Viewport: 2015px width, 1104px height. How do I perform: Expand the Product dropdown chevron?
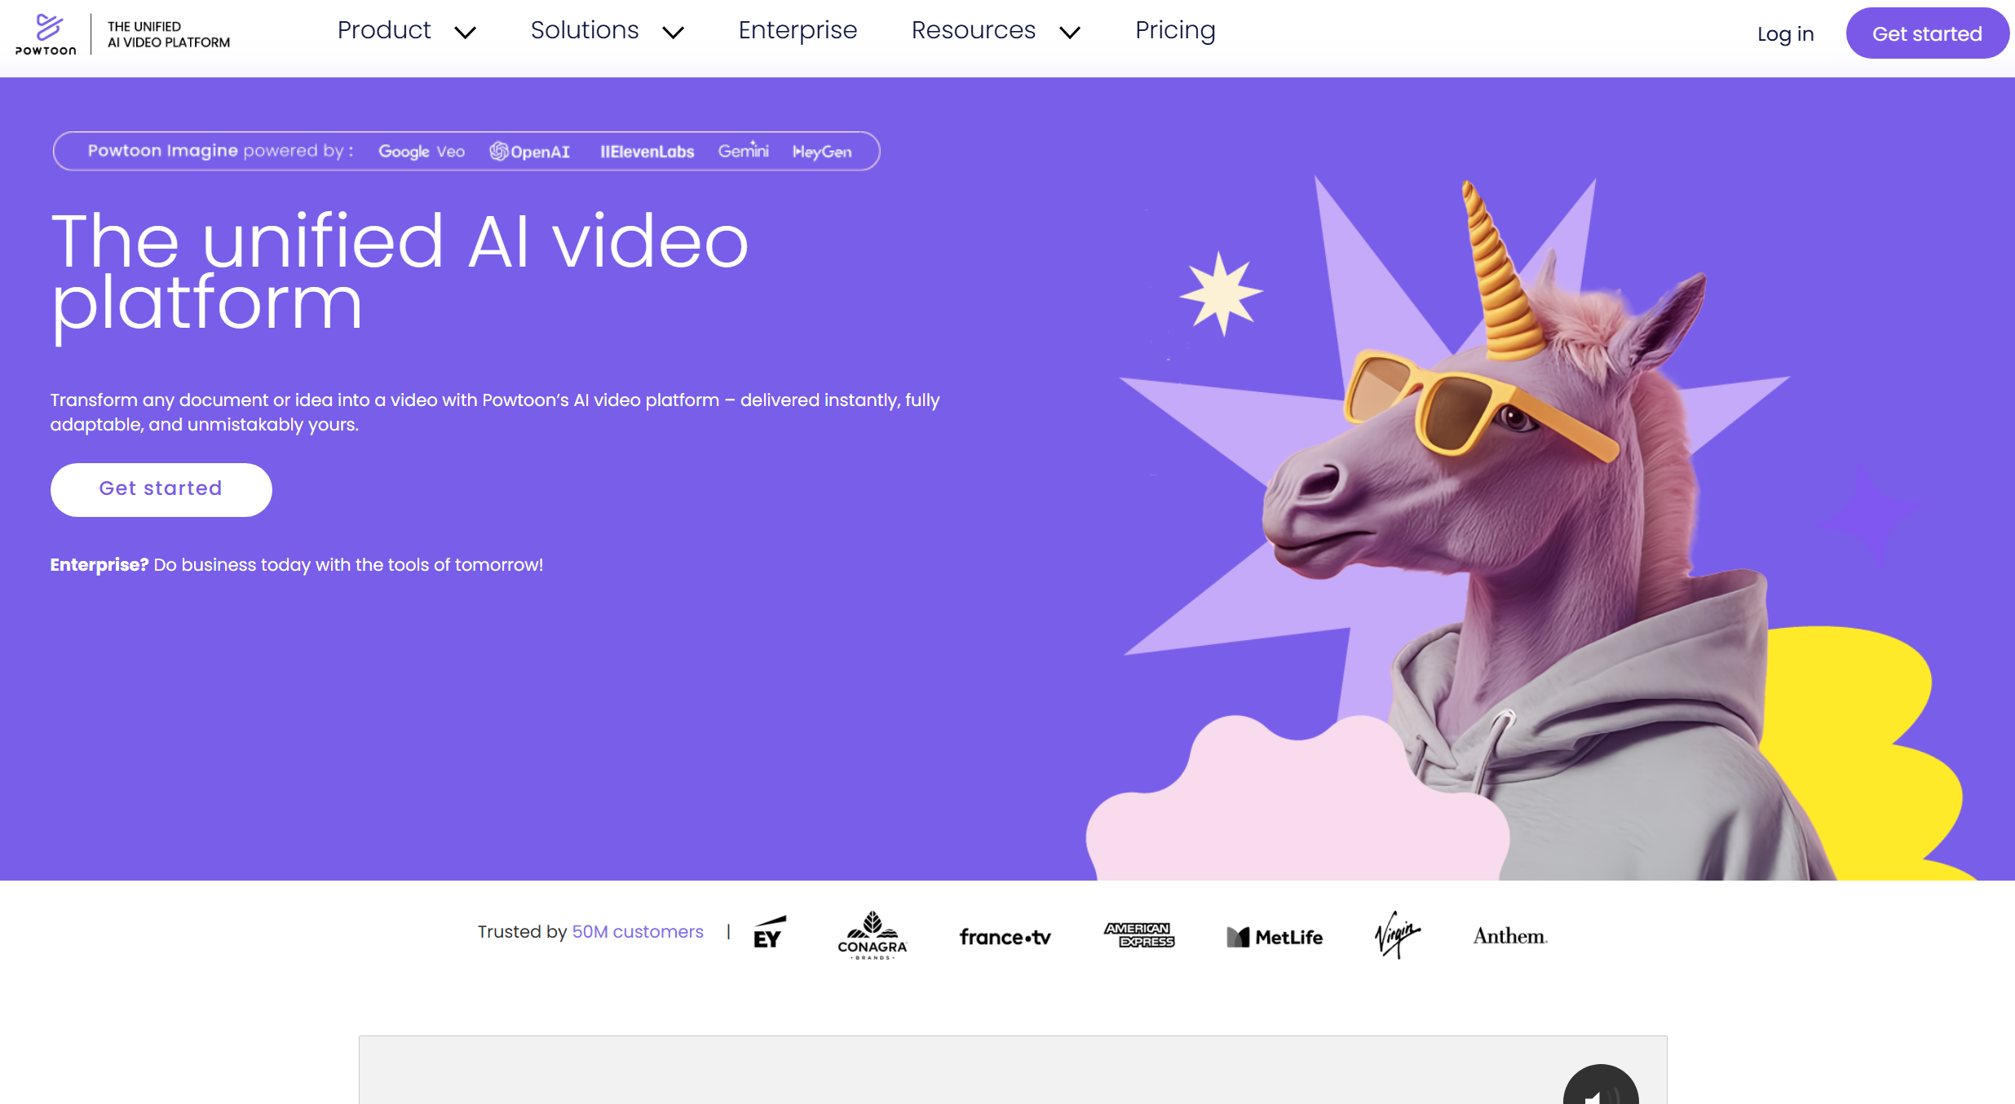click(465, 33)
